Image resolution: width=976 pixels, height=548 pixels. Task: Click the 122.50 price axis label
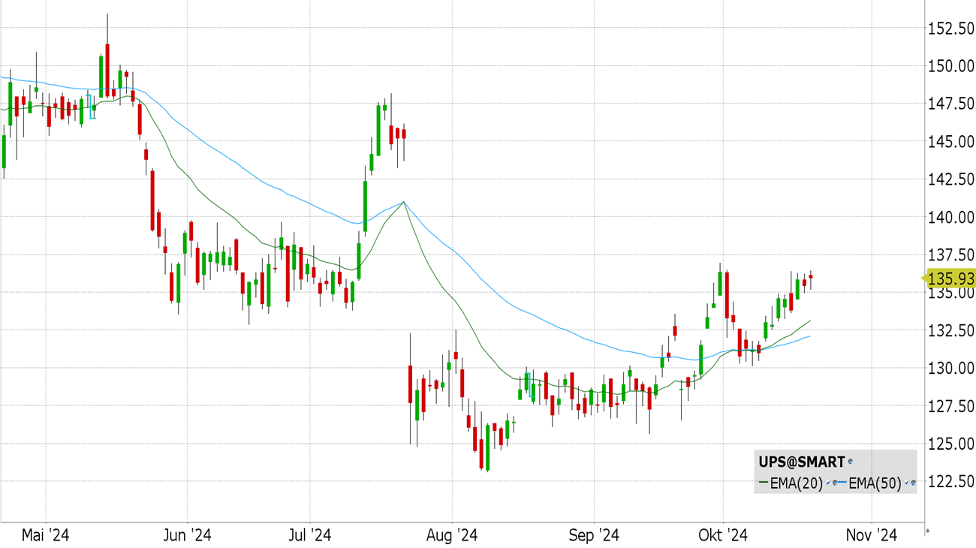pyautogui.click(x=951, y=481)
